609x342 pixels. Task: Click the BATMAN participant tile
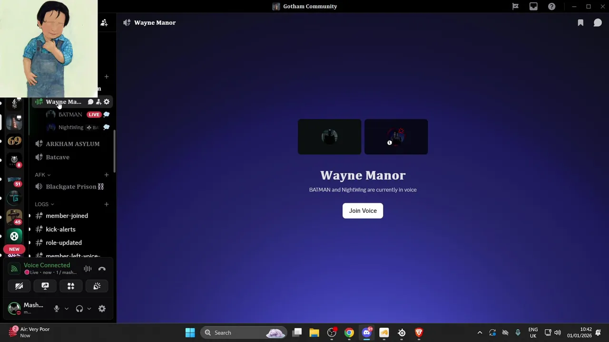click(x=329, y=137)
